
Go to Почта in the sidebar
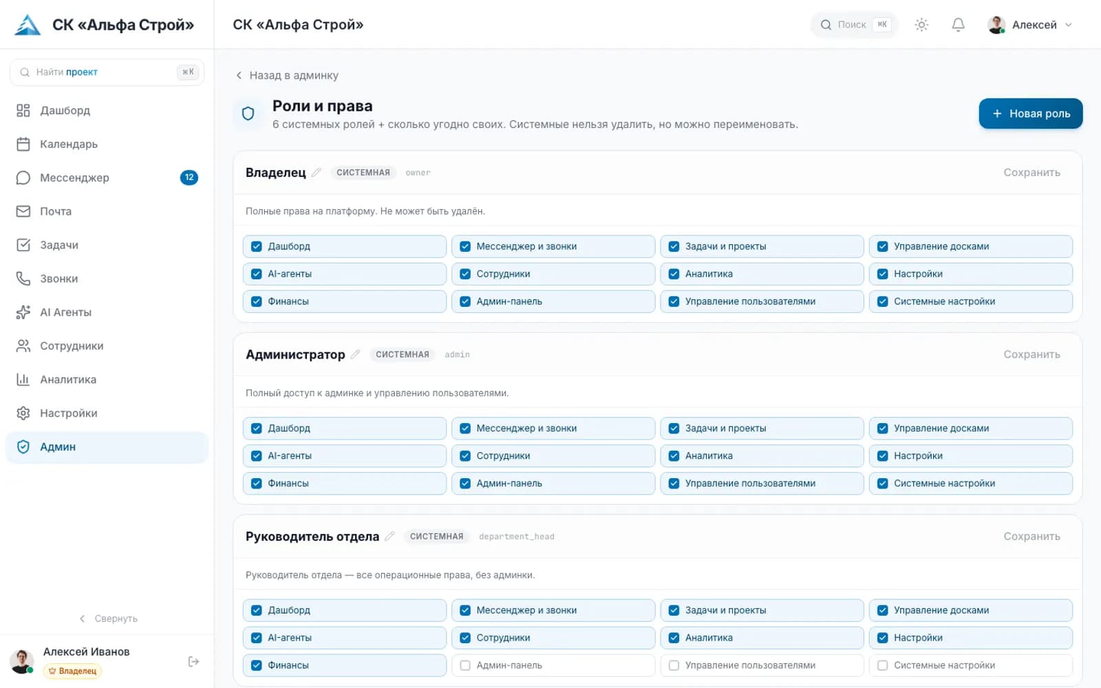107,211
